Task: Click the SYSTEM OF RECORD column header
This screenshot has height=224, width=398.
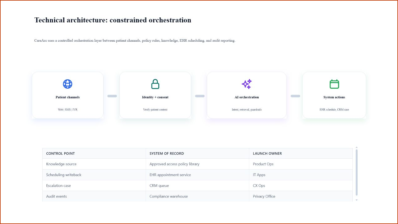Action: click(x=197, y=153)
